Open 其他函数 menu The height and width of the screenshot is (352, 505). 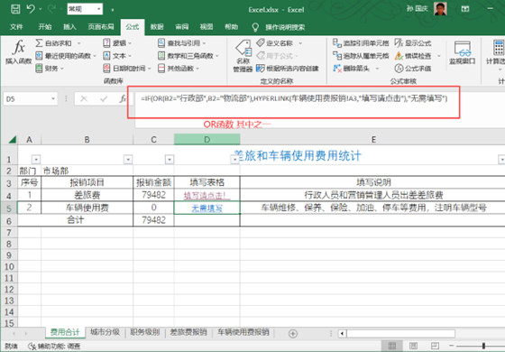179,69
